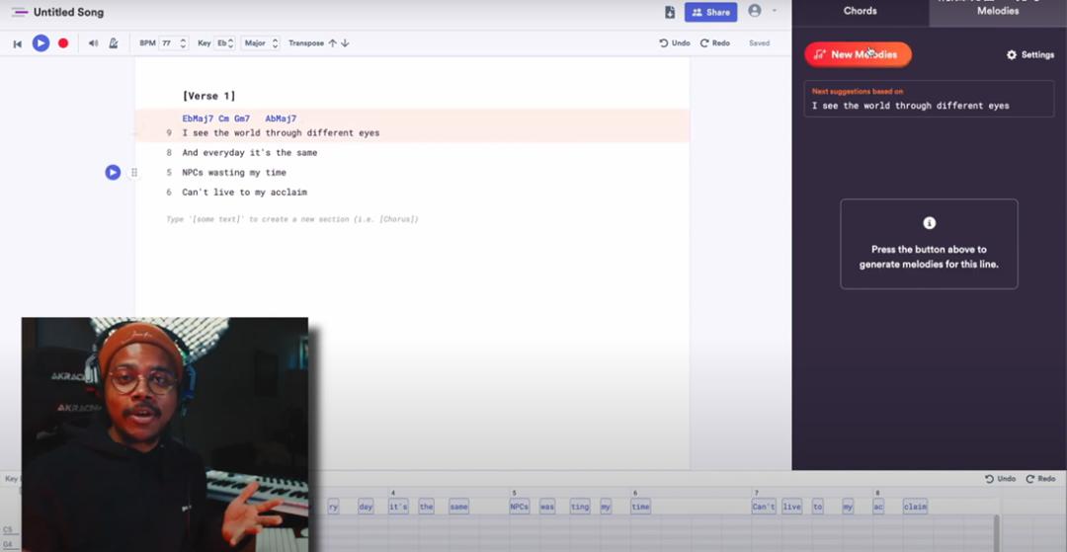Transpose the song down with down arrow

point(345,42)
